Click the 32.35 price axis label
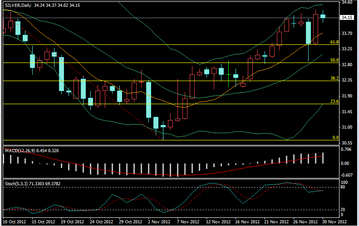 click(x=347, y=81)
